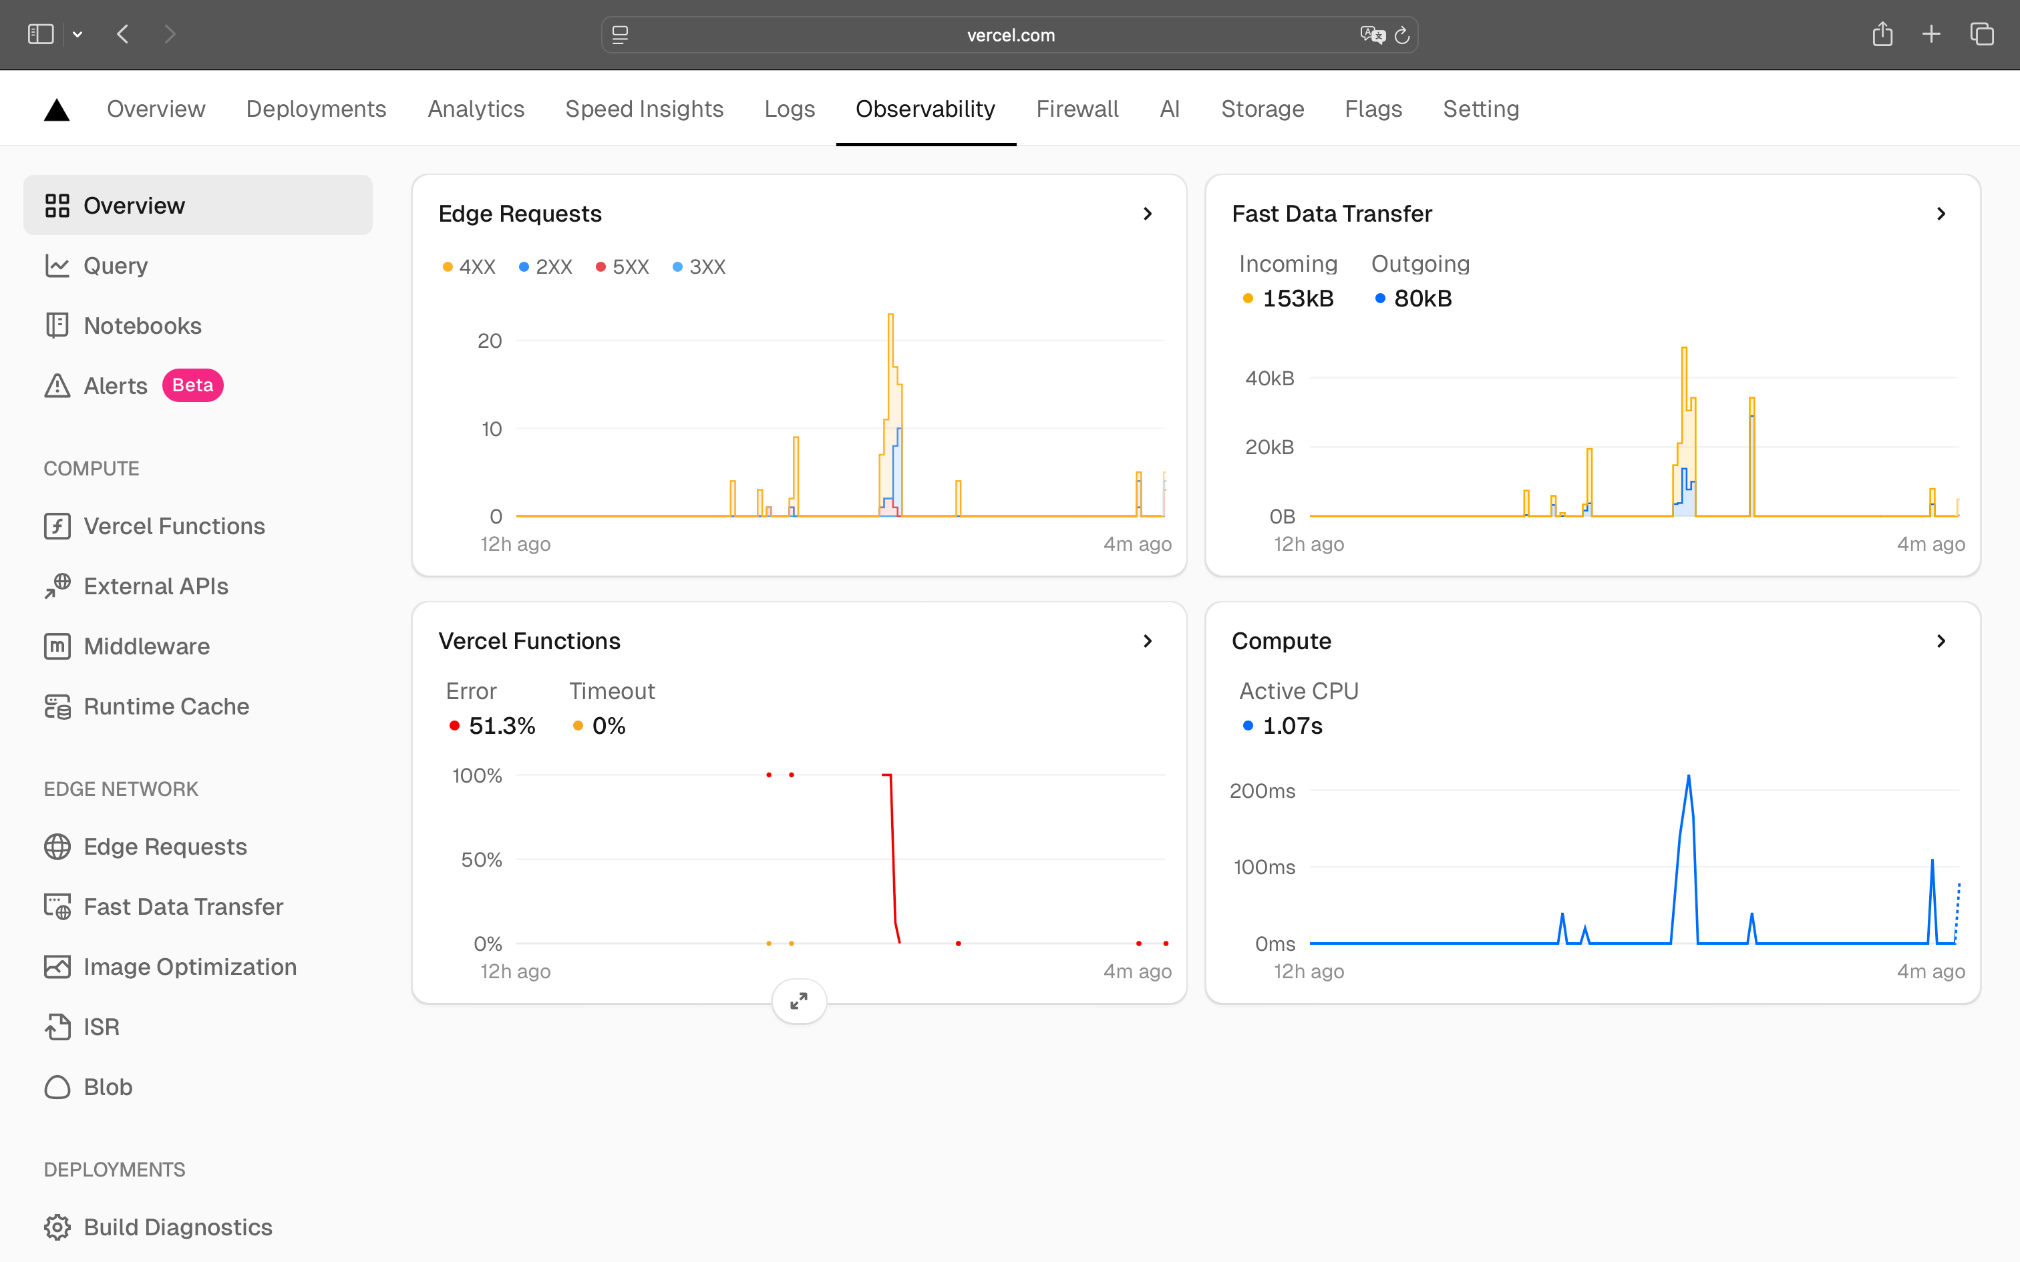Open Build Diagnostics with the gear icon

(56, 1227)
